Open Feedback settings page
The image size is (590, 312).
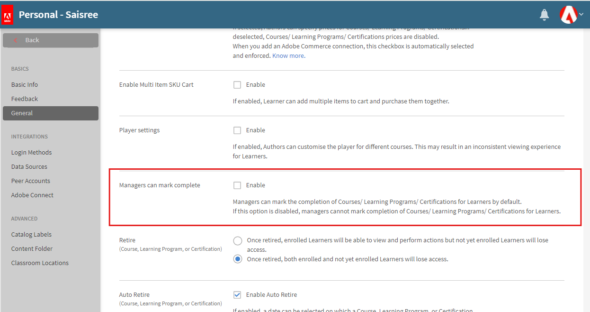25,99
